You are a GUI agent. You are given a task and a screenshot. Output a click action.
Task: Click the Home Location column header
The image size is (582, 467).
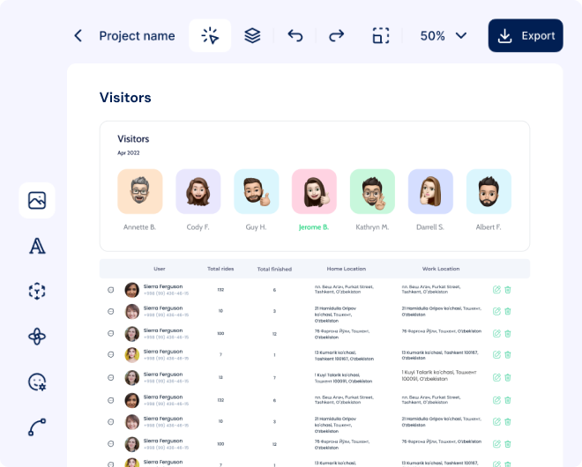346,269
